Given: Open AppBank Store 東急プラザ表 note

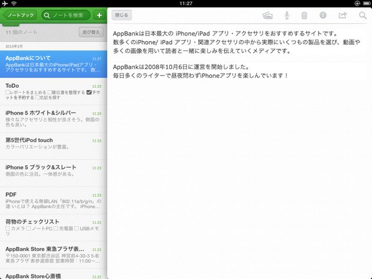Looking at the screenshot, I should click(x=53, y=255).
